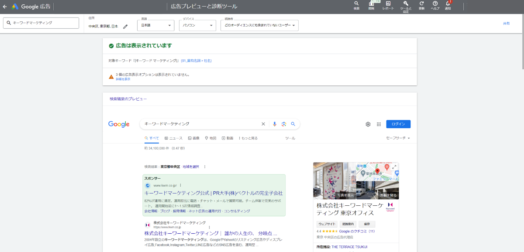The image size is (524, 252).
Task: Click the keyword search field in the top bar
Action: [x=41, y=23]
